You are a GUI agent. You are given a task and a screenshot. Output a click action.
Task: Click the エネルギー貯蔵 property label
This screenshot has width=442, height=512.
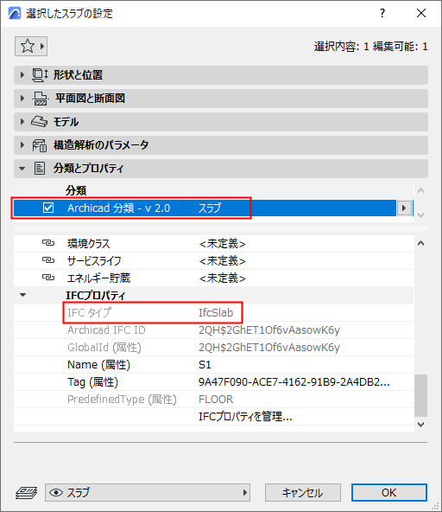point(98,278)
